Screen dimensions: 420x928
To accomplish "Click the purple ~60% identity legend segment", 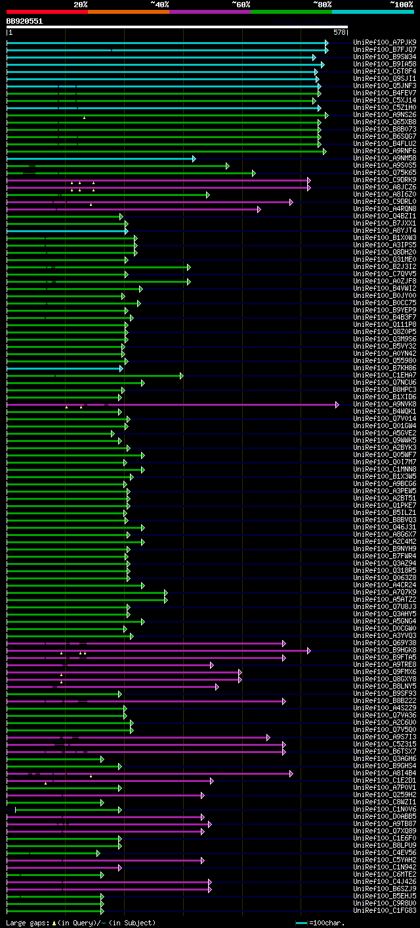I will (x=210, y=12).
